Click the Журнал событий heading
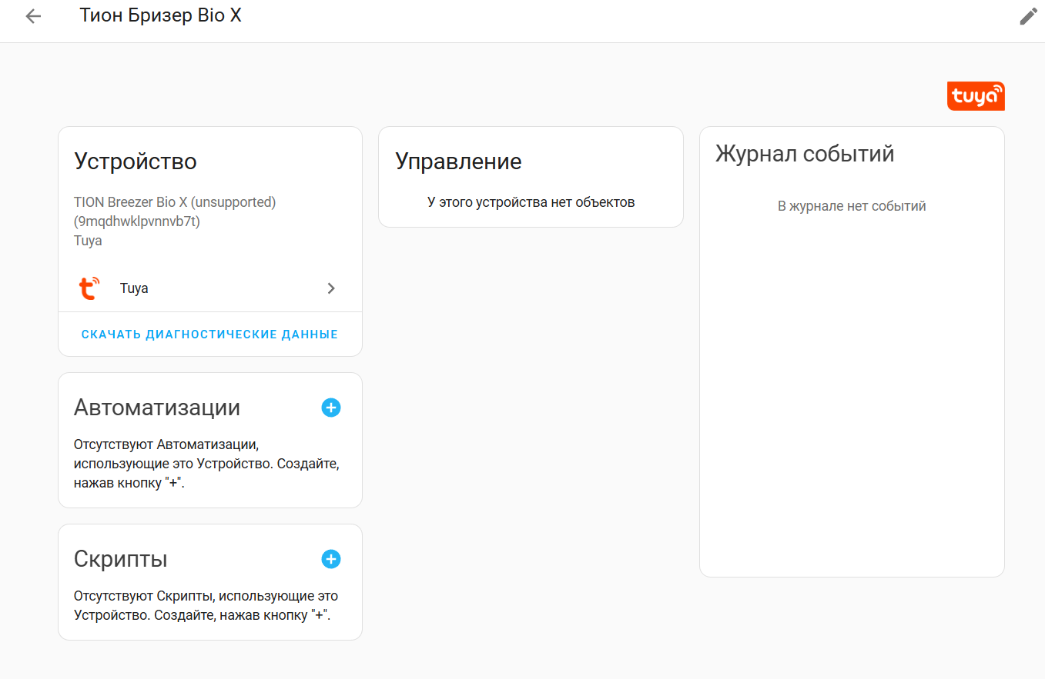The width and height of the screenshot is (1045, 679). pyautogui.click(x=805, y=154)
